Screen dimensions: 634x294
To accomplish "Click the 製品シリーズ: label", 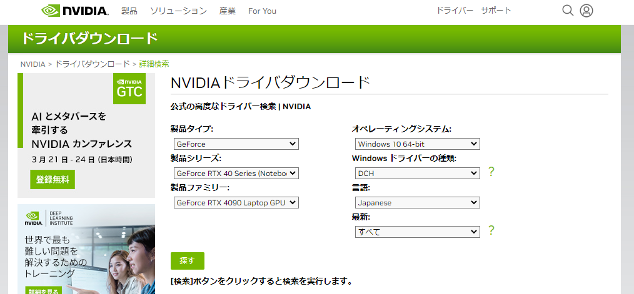I will (196, 159).
